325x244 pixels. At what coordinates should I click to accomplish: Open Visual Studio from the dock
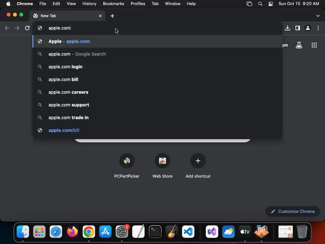coord(212,232)
